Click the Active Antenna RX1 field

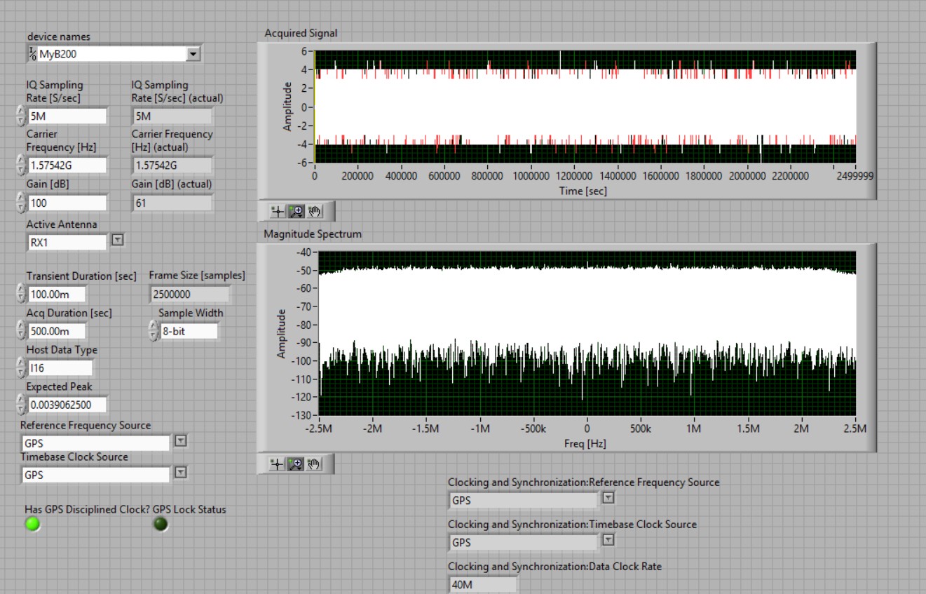tap(67, 242)
